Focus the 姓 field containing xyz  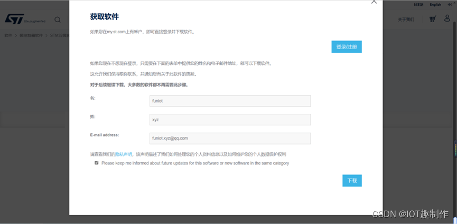coord(230,120)
